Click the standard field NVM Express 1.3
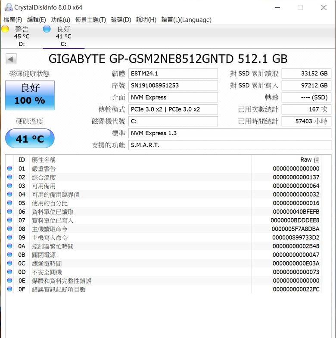The image size is (336, 338). pos(230,133)
